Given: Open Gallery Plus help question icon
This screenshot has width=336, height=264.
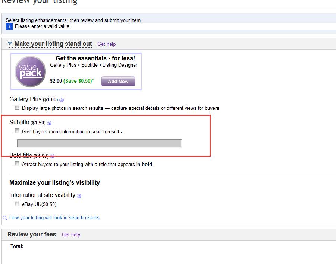Looking at the screenshot, I should pos(62,100).
